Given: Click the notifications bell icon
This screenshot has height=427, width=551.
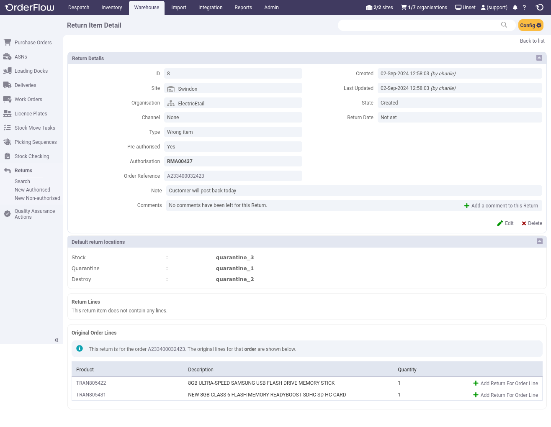Looking at the screenshot, I should coord(515,8).
